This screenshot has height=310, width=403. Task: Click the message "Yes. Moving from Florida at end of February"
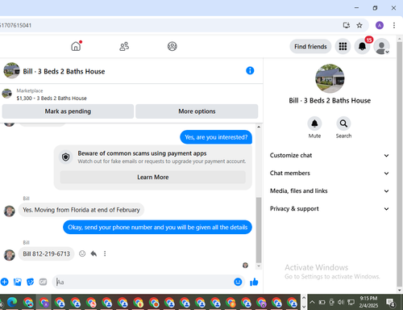(81, 210)
